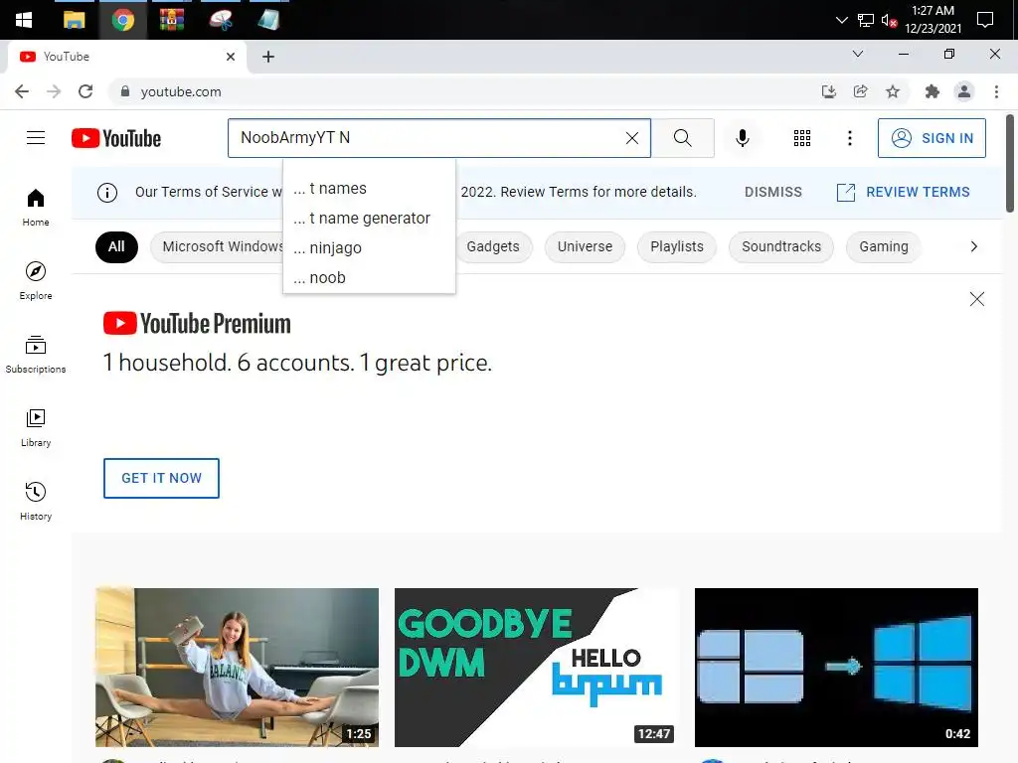Click the share page icon in address bar
This screenshot has width=1018, height=763.
coord(860,91)
